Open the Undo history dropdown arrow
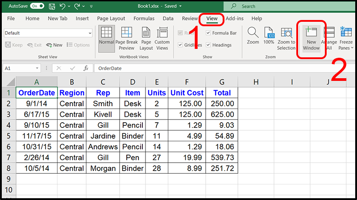357x200 pixels. coord(69,6)
